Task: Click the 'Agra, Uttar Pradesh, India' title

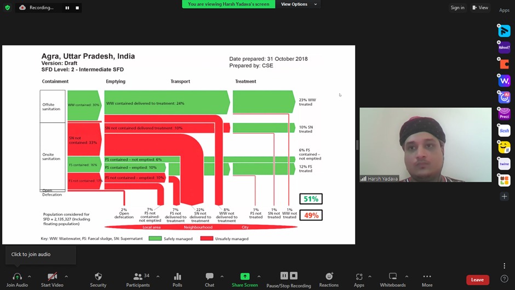Action: (88, 56)
